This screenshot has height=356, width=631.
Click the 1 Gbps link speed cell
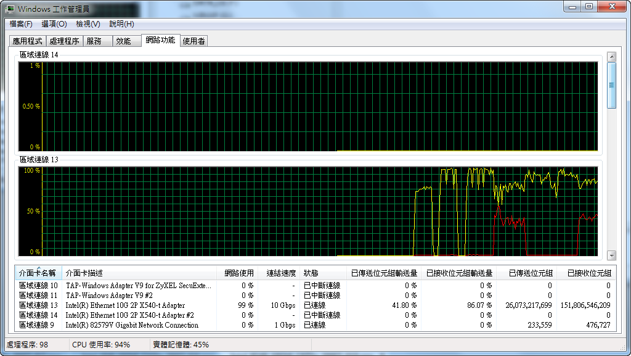coord(285,325)
